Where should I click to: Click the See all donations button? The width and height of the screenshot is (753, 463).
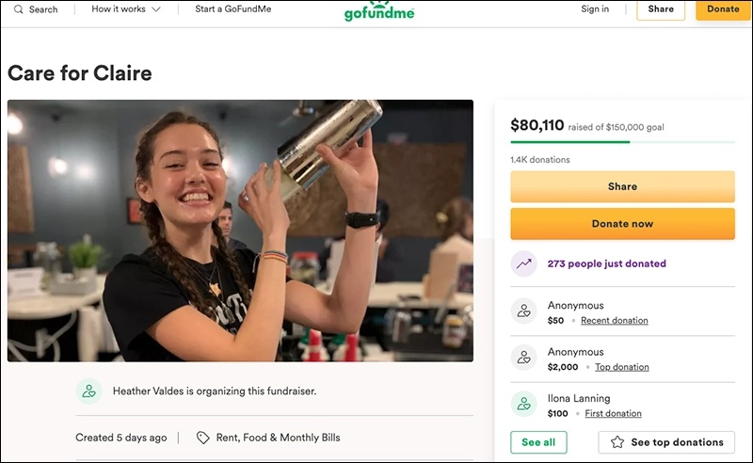coord(538,442)
